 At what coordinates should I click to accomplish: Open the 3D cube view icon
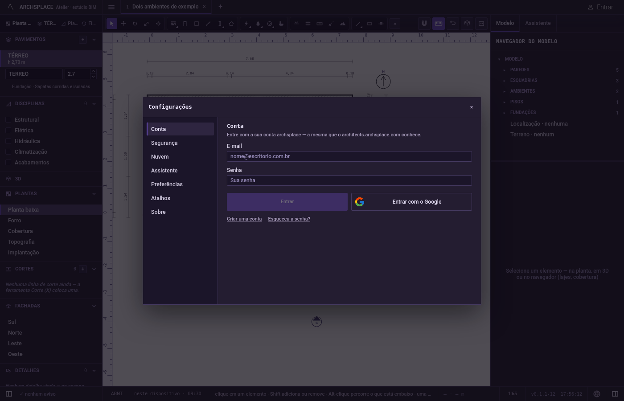pos(467,24)
